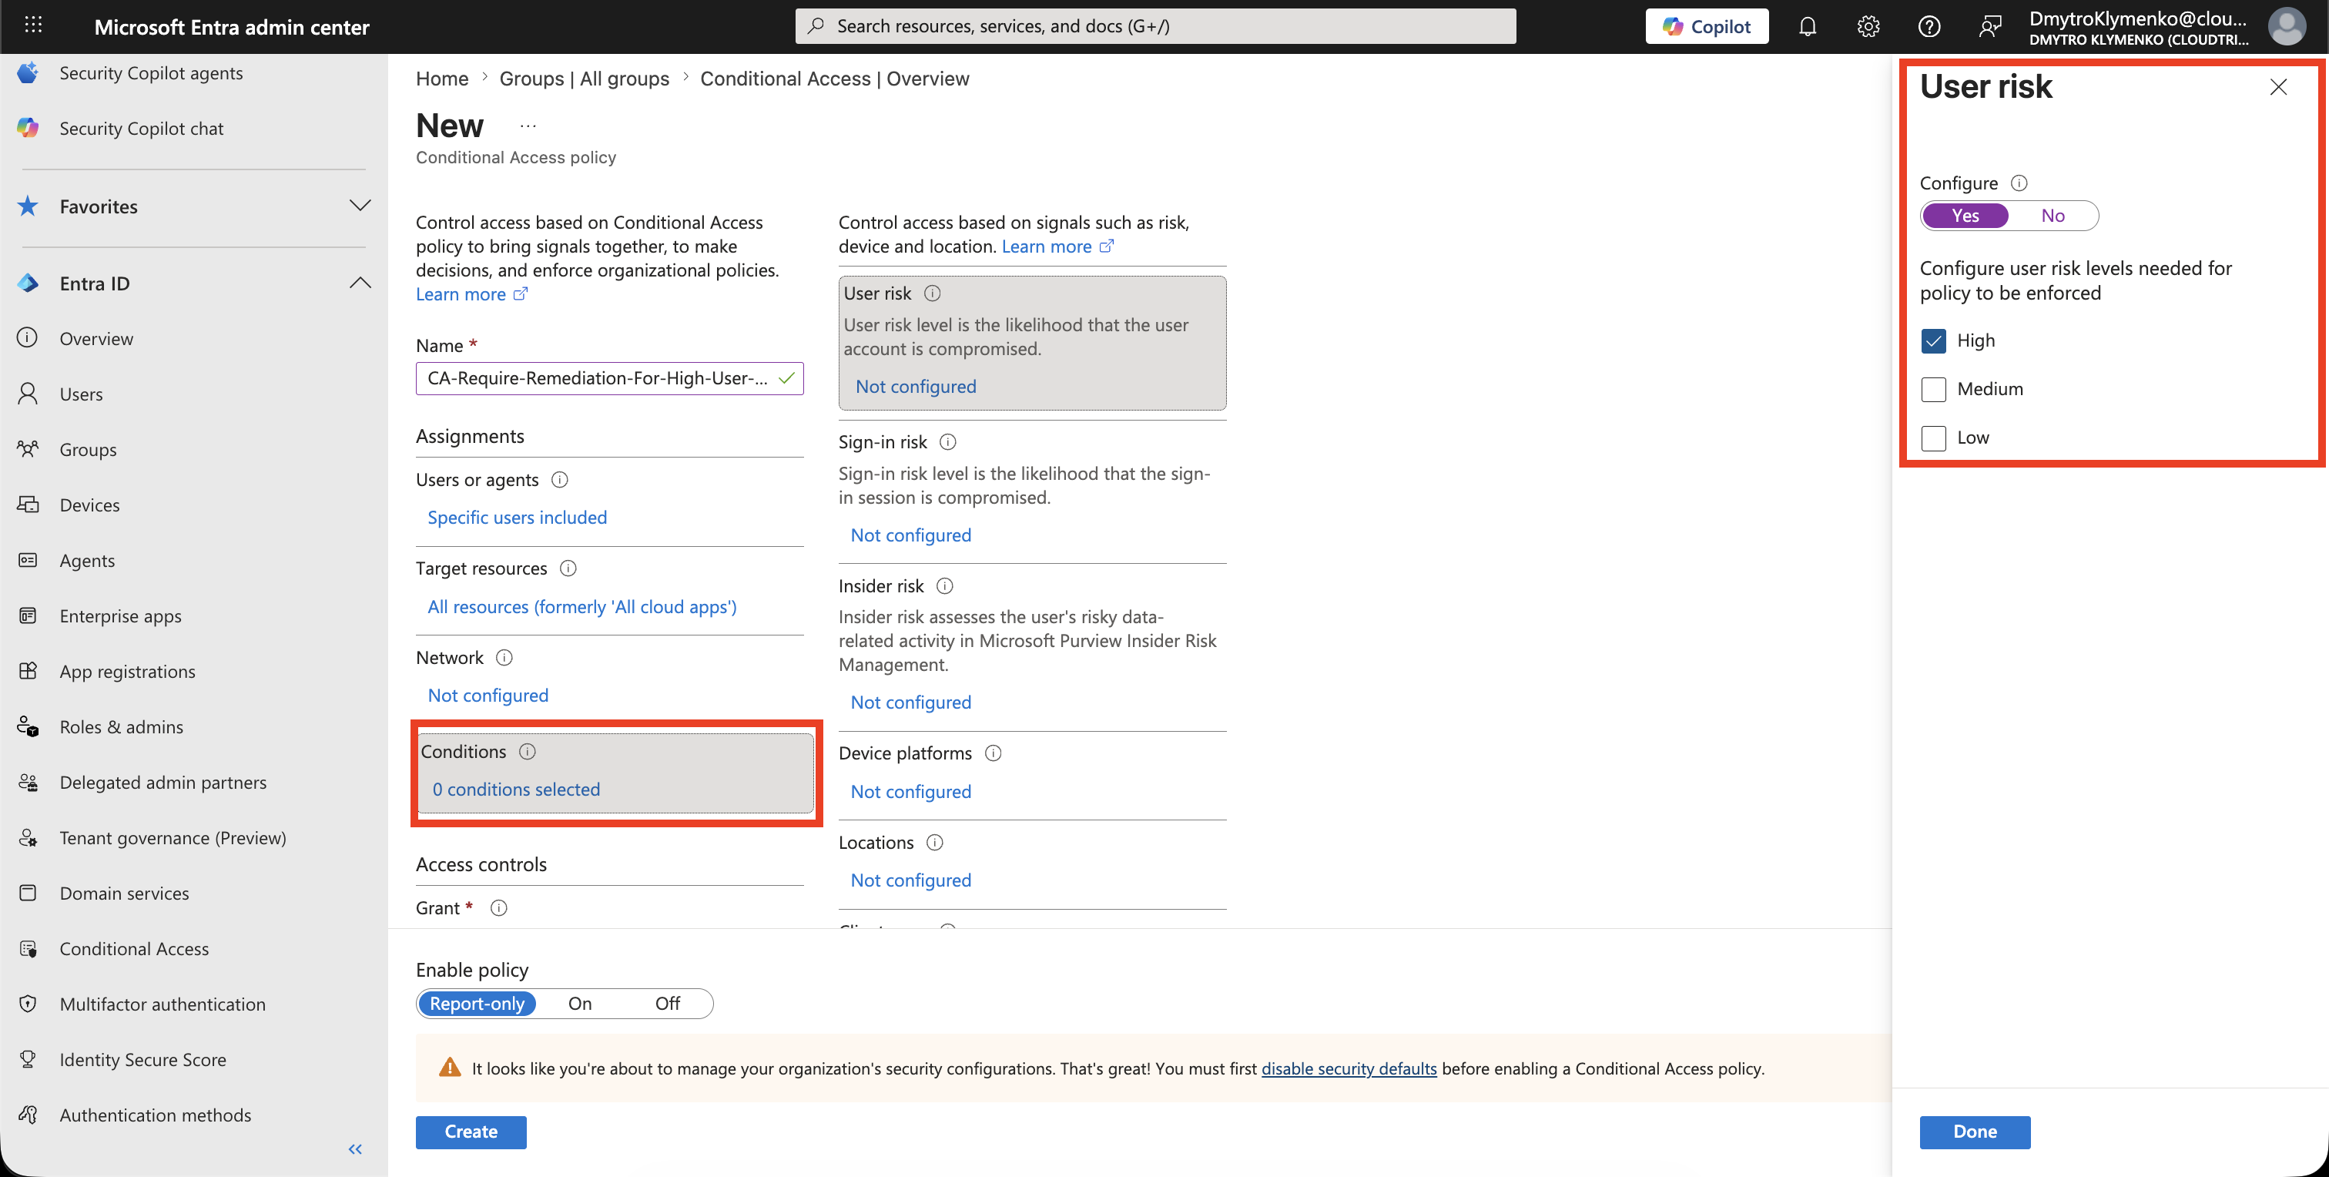Click the Create button

coord(471,1132)
